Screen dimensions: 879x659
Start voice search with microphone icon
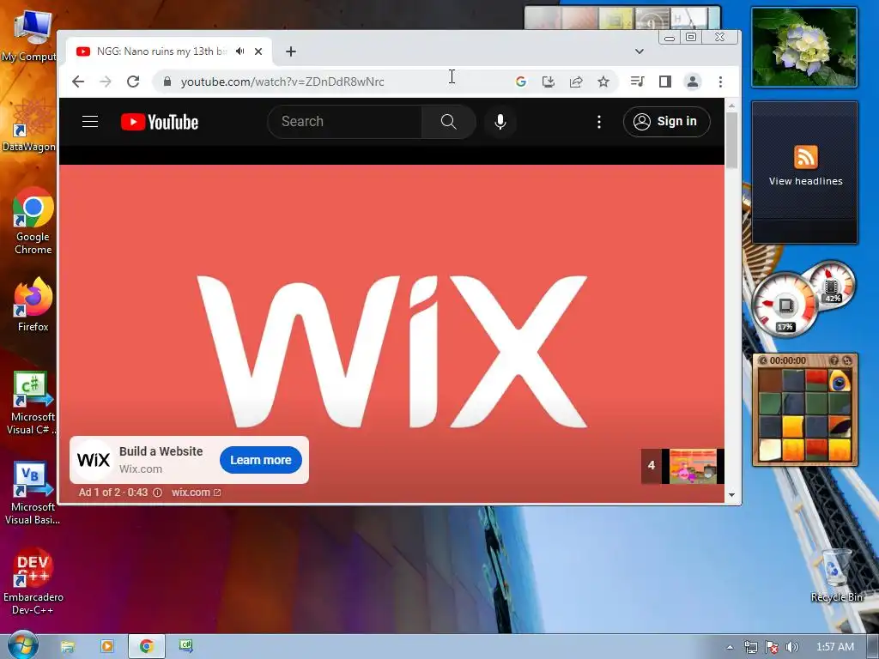[500, 122]
